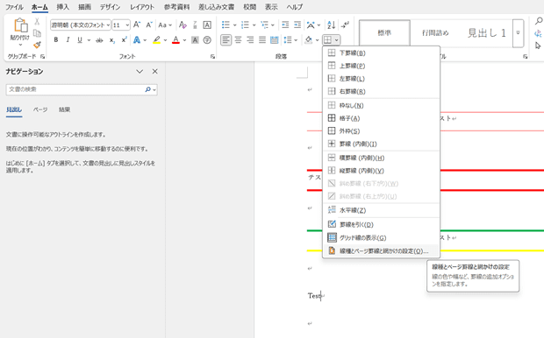Open the Styles group dialog launcher
This screenshot has width=544, height=338.
(x=526, y=56)
